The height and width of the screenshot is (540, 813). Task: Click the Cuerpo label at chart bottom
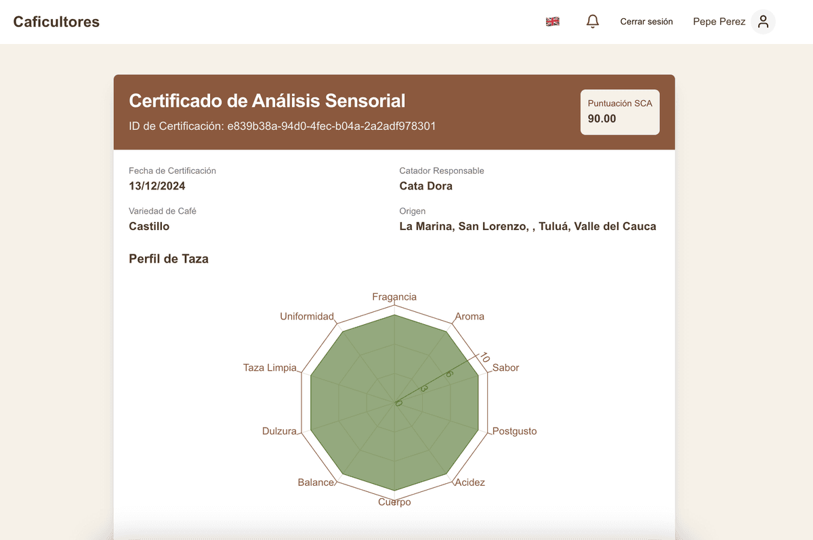394,502
